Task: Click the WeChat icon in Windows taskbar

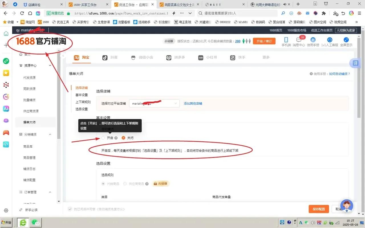Action: point(36,222)
